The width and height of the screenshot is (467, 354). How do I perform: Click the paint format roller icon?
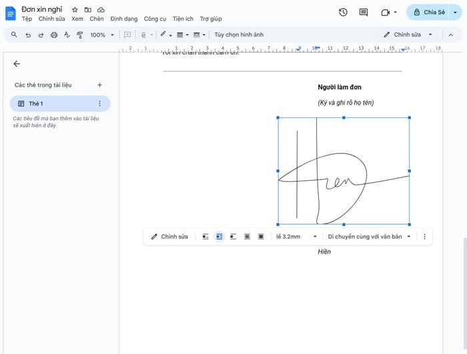[x=80, y=35]
